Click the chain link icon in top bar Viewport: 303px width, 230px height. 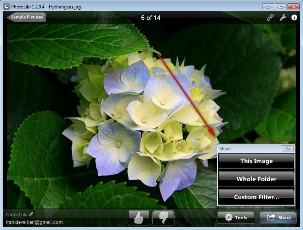point(270,17)
